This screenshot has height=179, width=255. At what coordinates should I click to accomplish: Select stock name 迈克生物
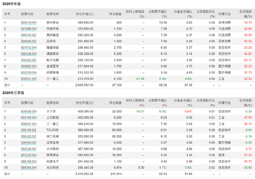(52, 143)
